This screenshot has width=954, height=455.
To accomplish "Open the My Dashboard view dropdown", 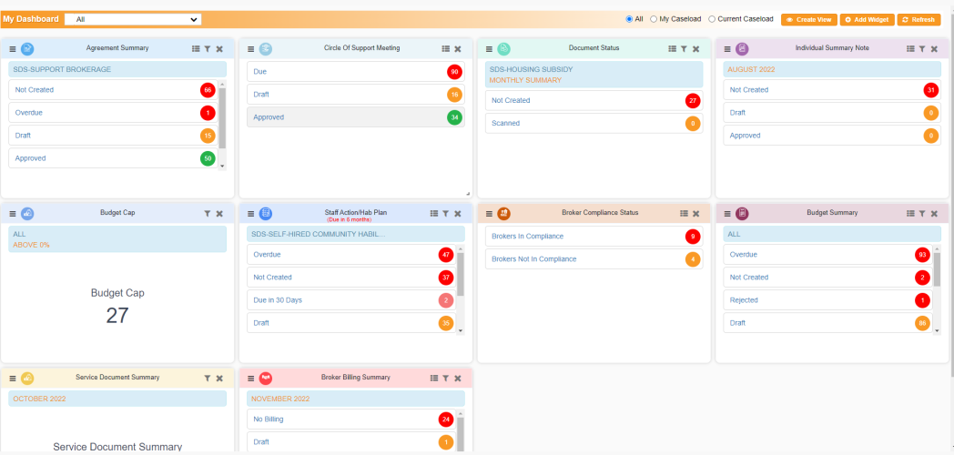I will pos(133,19).
